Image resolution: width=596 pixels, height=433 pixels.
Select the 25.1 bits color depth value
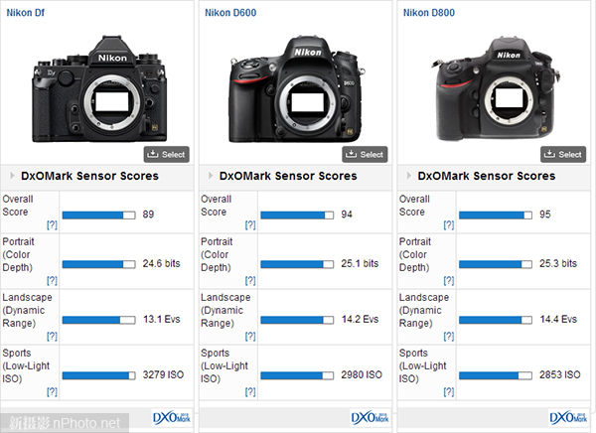click(360, 263)
